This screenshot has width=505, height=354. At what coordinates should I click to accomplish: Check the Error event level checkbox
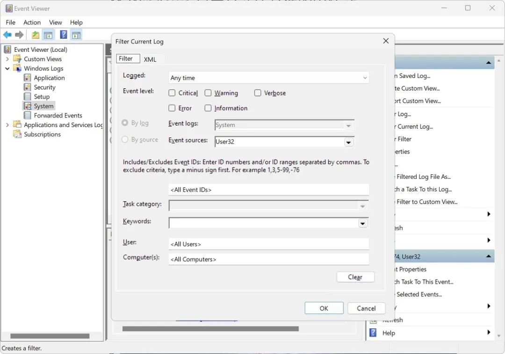(x=172, y=108)
